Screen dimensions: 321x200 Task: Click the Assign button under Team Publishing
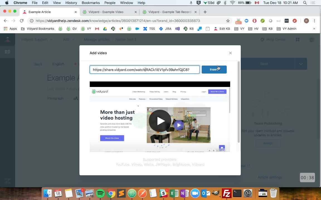tap(268, 143)
